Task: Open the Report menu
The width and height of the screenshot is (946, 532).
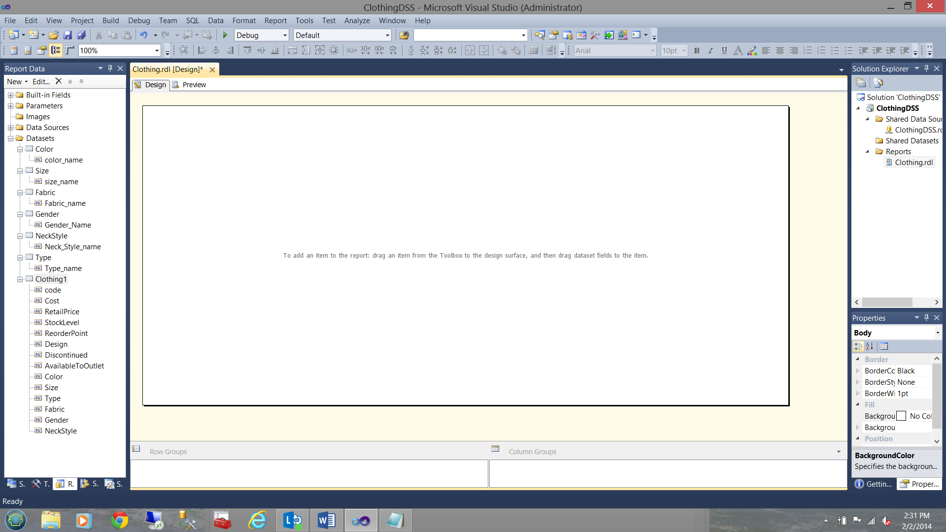Action: coord(275,21)
